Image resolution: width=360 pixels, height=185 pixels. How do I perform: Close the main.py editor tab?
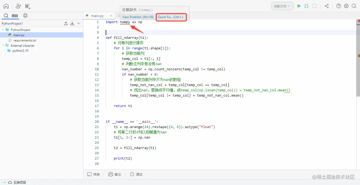111,16
